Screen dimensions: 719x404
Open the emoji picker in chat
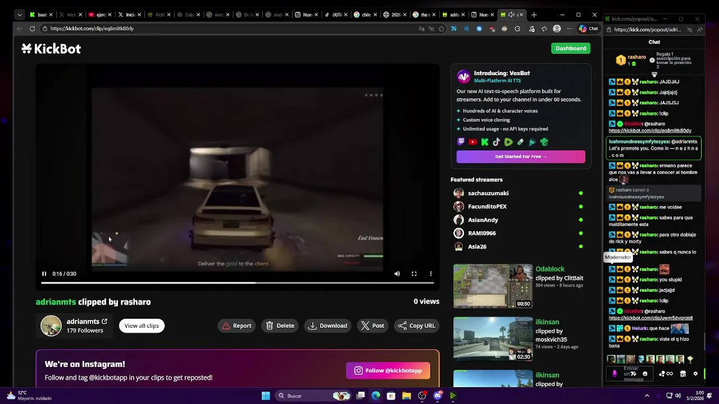(645, 374)
